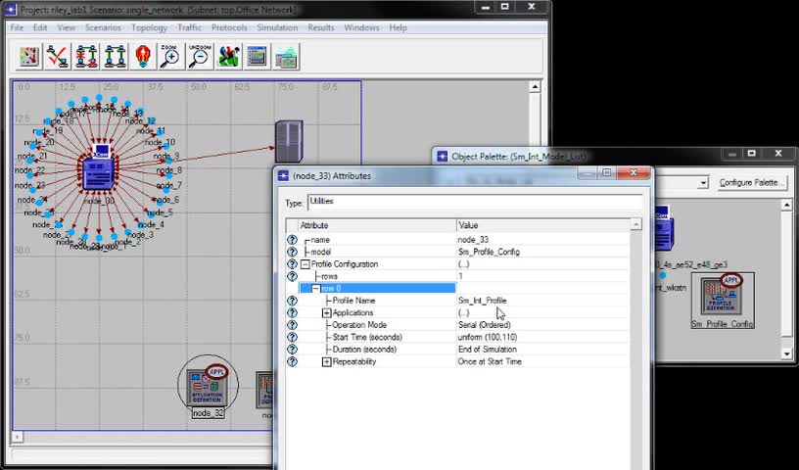Image resolution: width=799 pixels, height=470 pixels.
Task: Click the node_32 Application Definition icon
Action: pos(208,387)
